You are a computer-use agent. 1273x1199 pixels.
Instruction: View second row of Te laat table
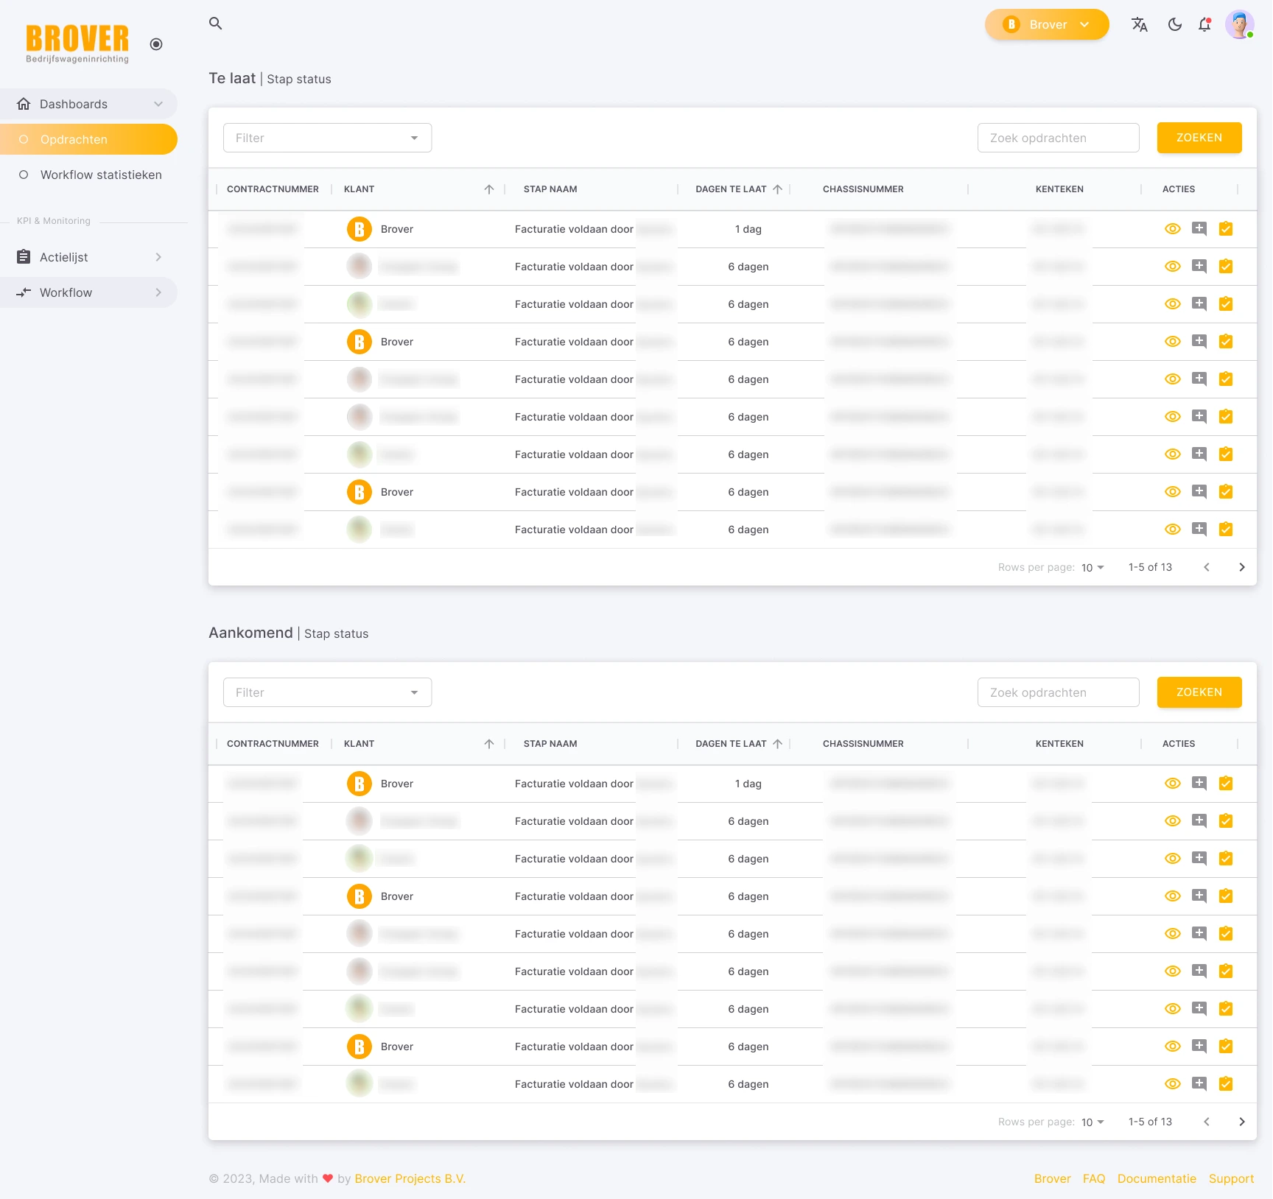tap(1173, 267)
